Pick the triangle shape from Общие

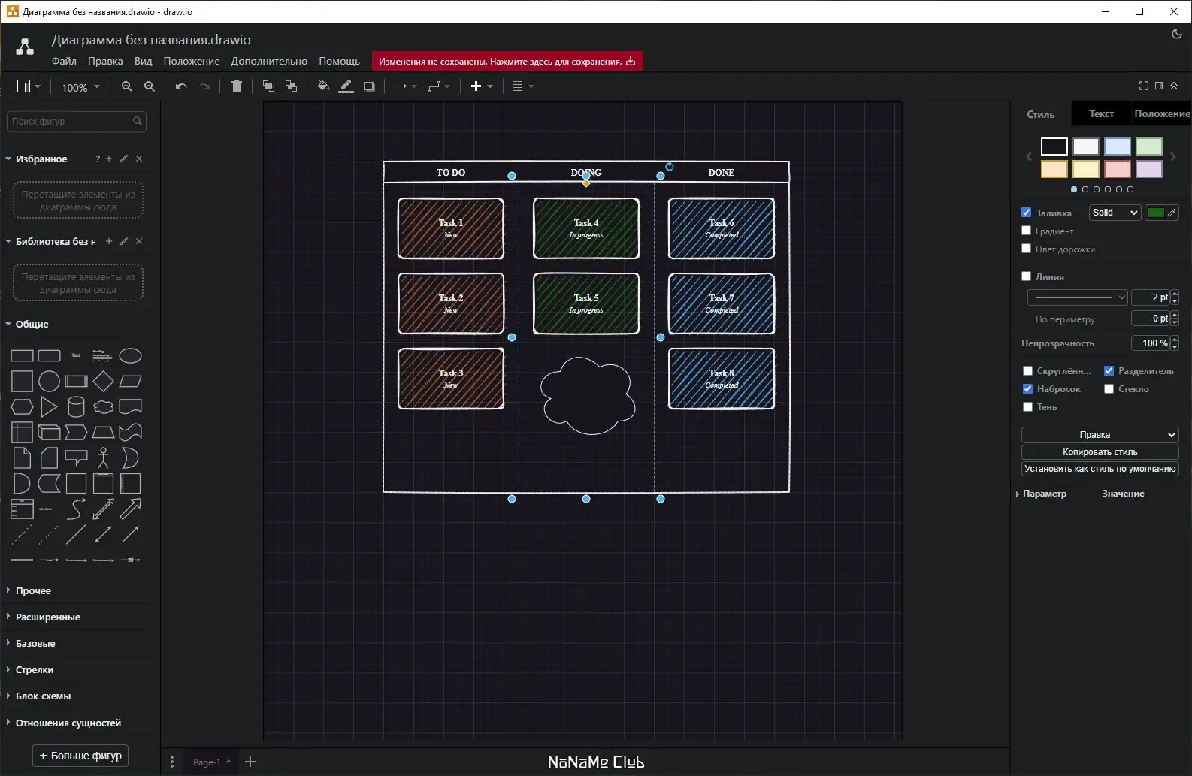click(x=49, y=406)
